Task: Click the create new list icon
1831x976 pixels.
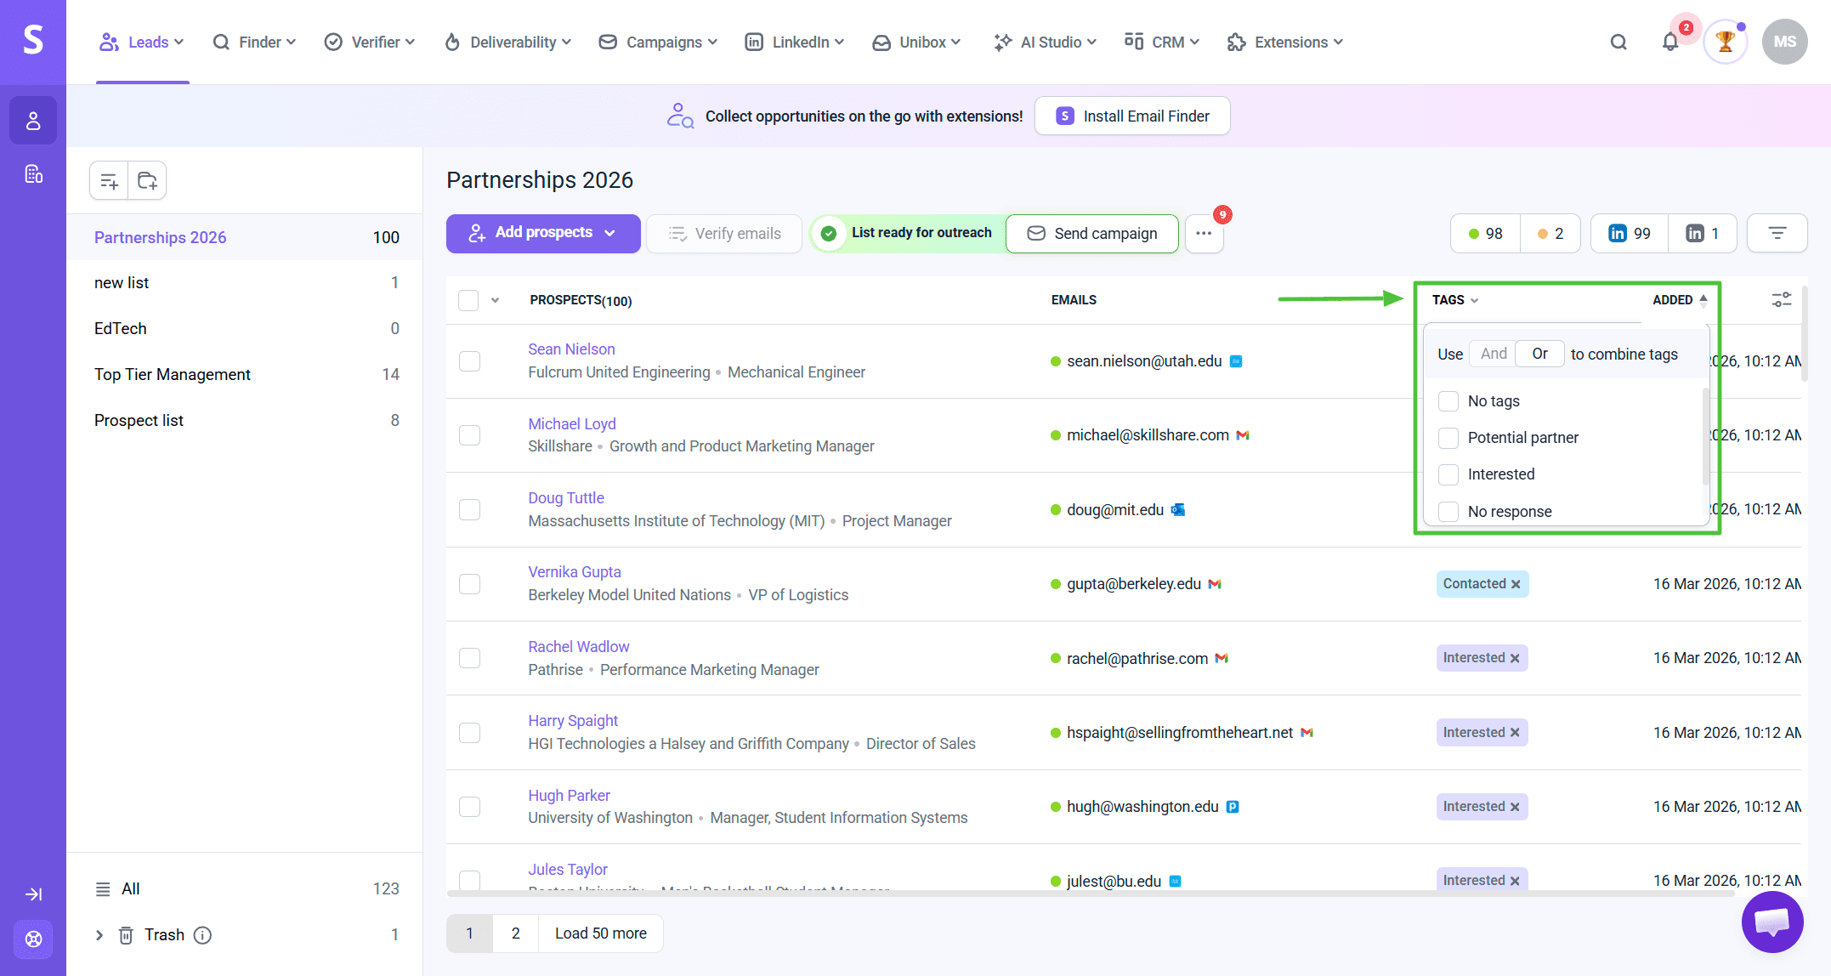Action: (109, 180)
